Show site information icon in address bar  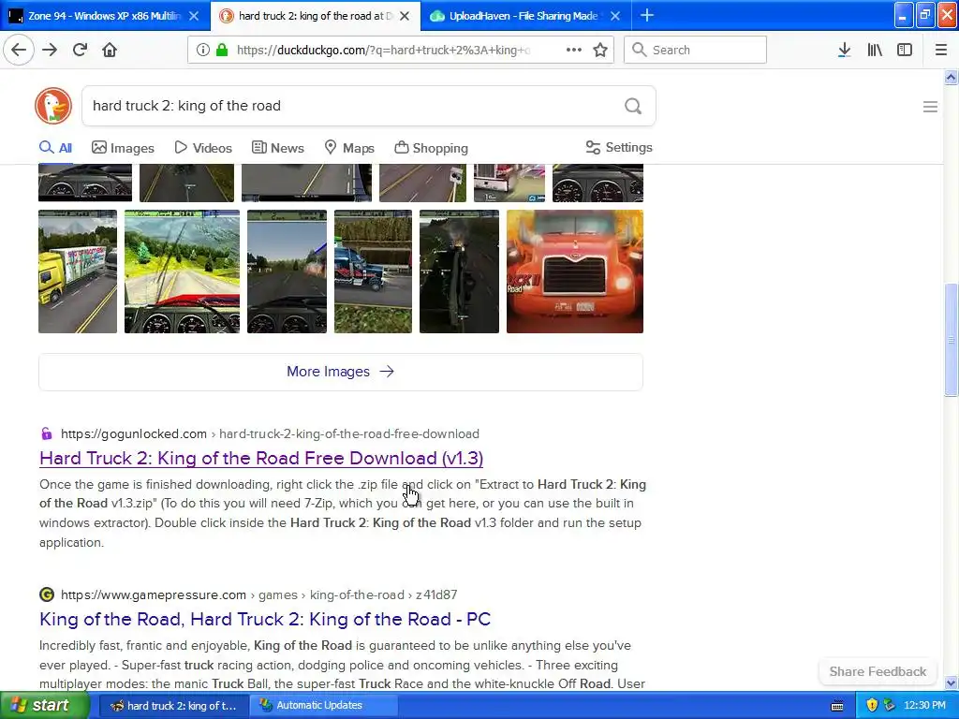tap(202, 51)
